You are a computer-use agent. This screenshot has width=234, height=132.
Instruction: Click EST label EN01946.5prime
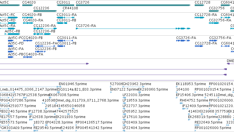(73, 84)
